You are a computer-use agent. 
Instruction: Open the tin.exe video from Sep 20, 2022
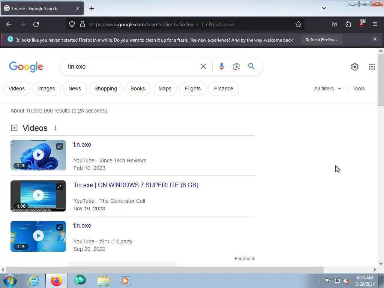click(x=82, y=225)
